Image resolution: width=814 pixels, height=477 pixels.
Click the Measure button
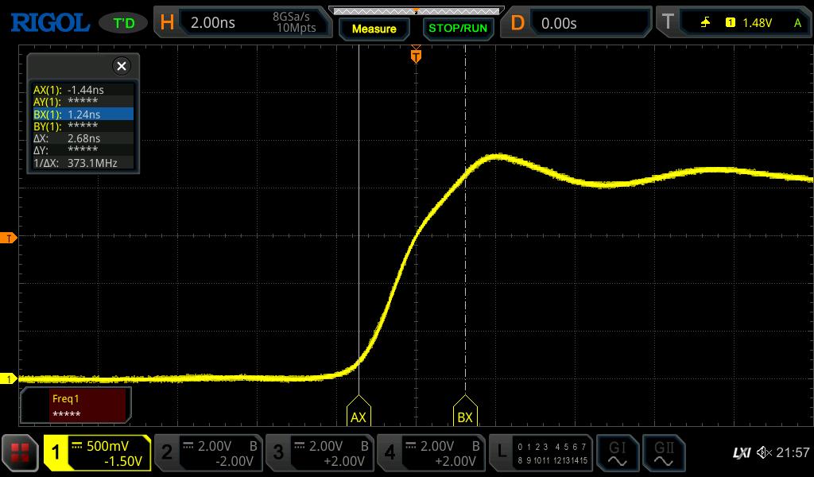click(x=374, y=29)
